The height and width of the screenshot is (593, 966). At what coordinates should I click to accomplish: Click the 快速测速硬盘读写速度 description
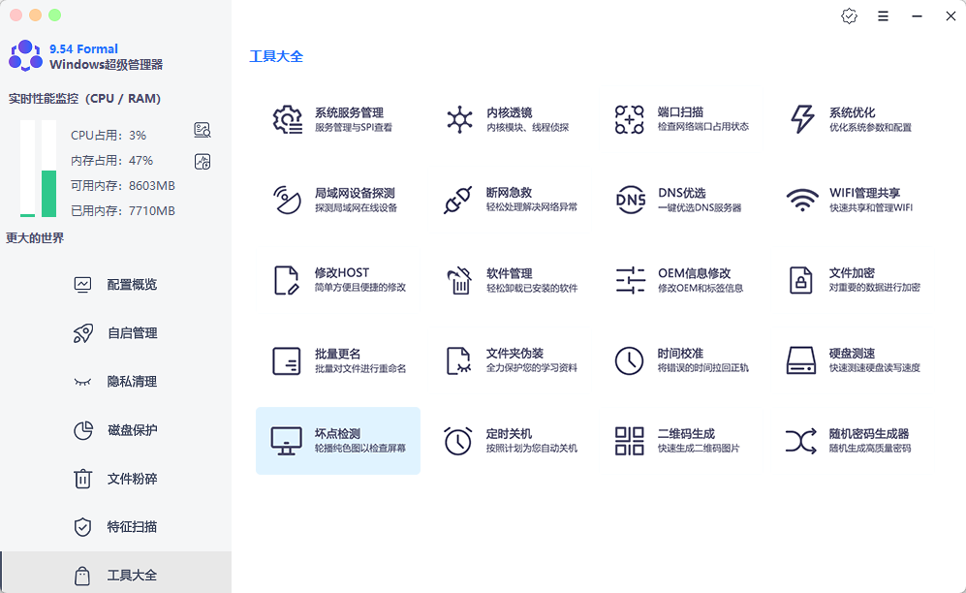874,368
